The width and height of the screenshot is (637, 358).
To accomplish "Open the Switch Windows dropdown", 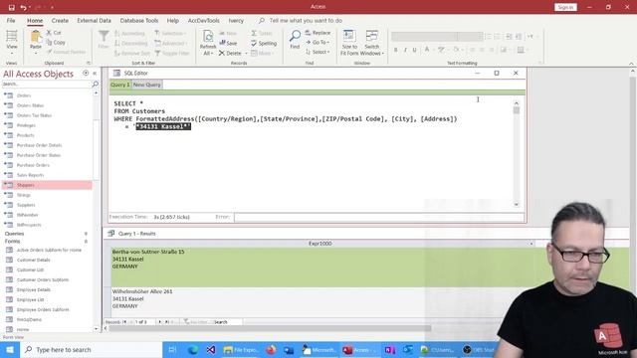I will click(372, 42).
